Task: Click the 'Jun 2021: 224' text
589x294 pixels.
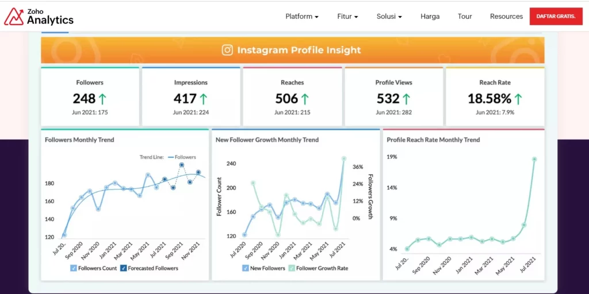Action: [191, 112]
